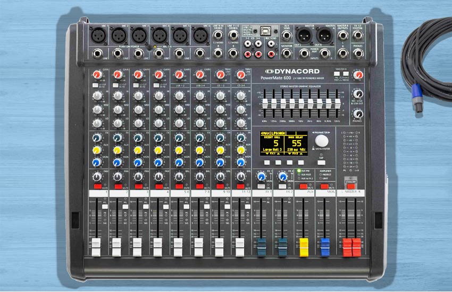This screenshot has width=452, height=292.
Task: Click the yellow AUX knob on channel 3
Action: point(138,150)
